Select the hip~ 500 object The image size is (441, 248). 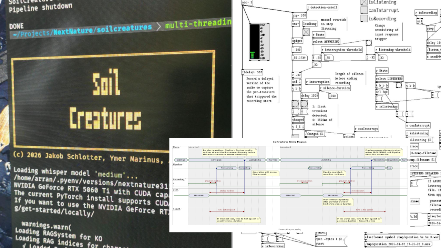(x=299, y=15)
